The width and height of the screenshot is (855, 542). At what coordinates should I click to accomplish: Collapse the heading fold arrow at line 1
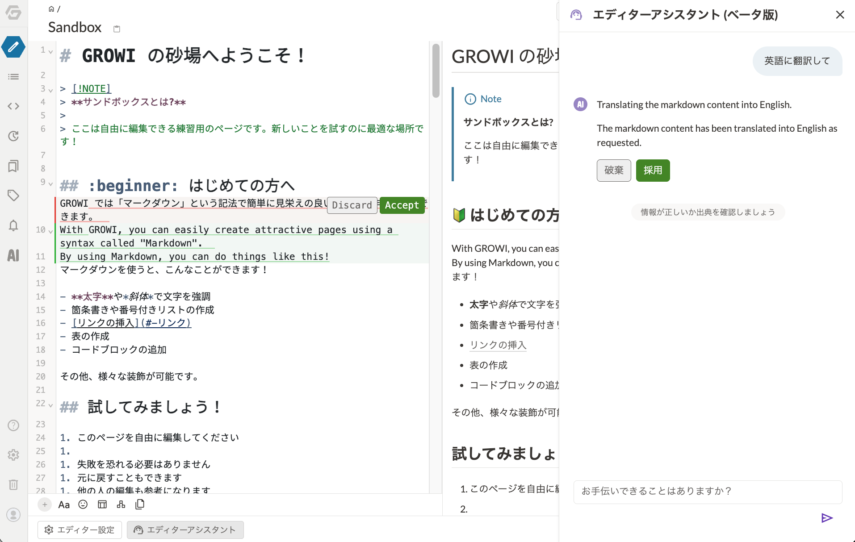tap(51, 52)
